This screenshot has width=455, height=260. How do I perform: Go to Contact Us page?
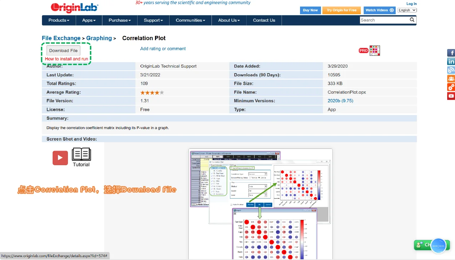[264, 20]
